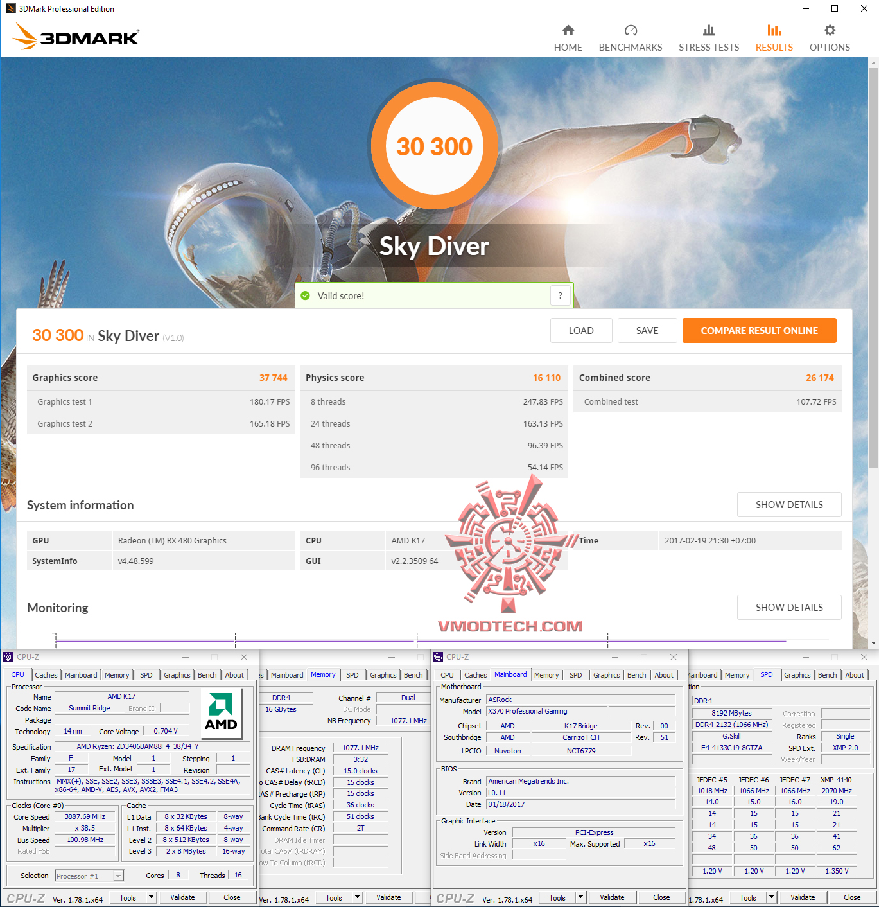The width and height of the screenshot is (879, 907).
Task: Click the CAS# Latency value 15.0 clocks
Action: click(x=360, y=771)
